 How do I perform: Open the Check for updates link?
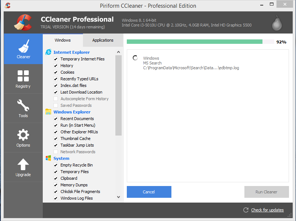pos(267,210)
